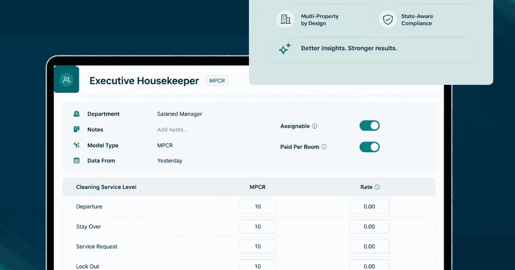This screenshot has width=515, height=270.
Task: Click the Model Type field label
Action: pos(103,145)
